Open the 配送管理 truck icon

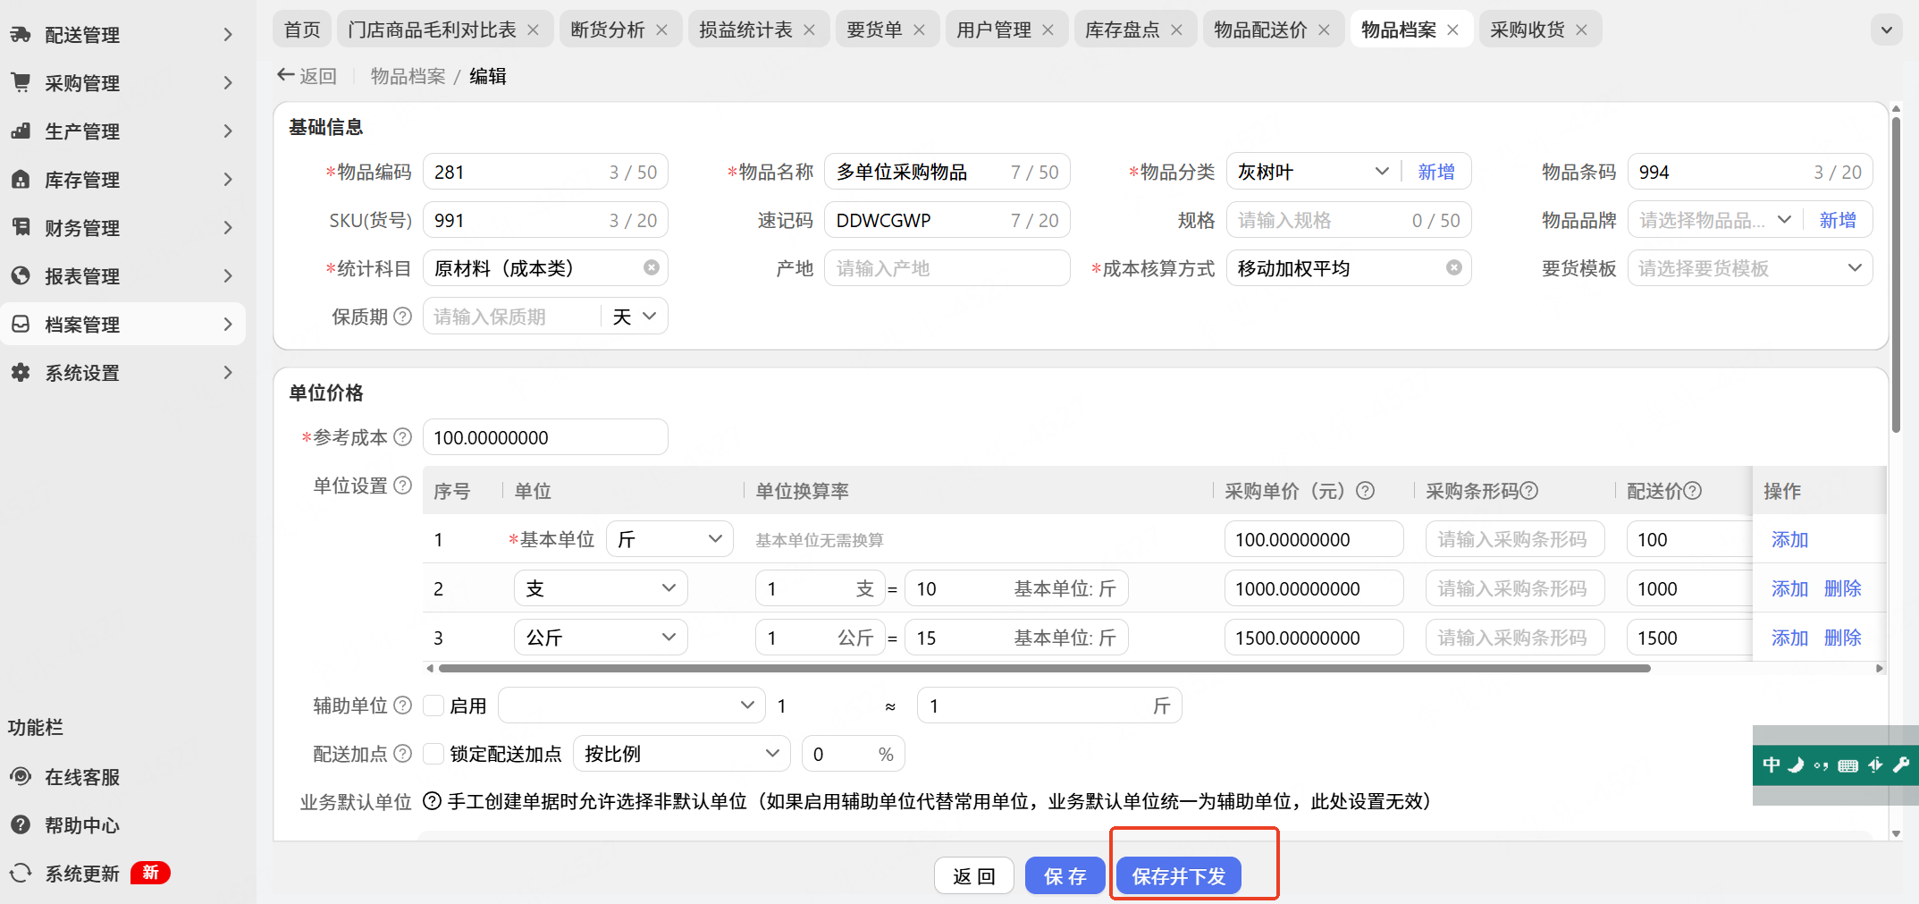(x=21, y=35)
